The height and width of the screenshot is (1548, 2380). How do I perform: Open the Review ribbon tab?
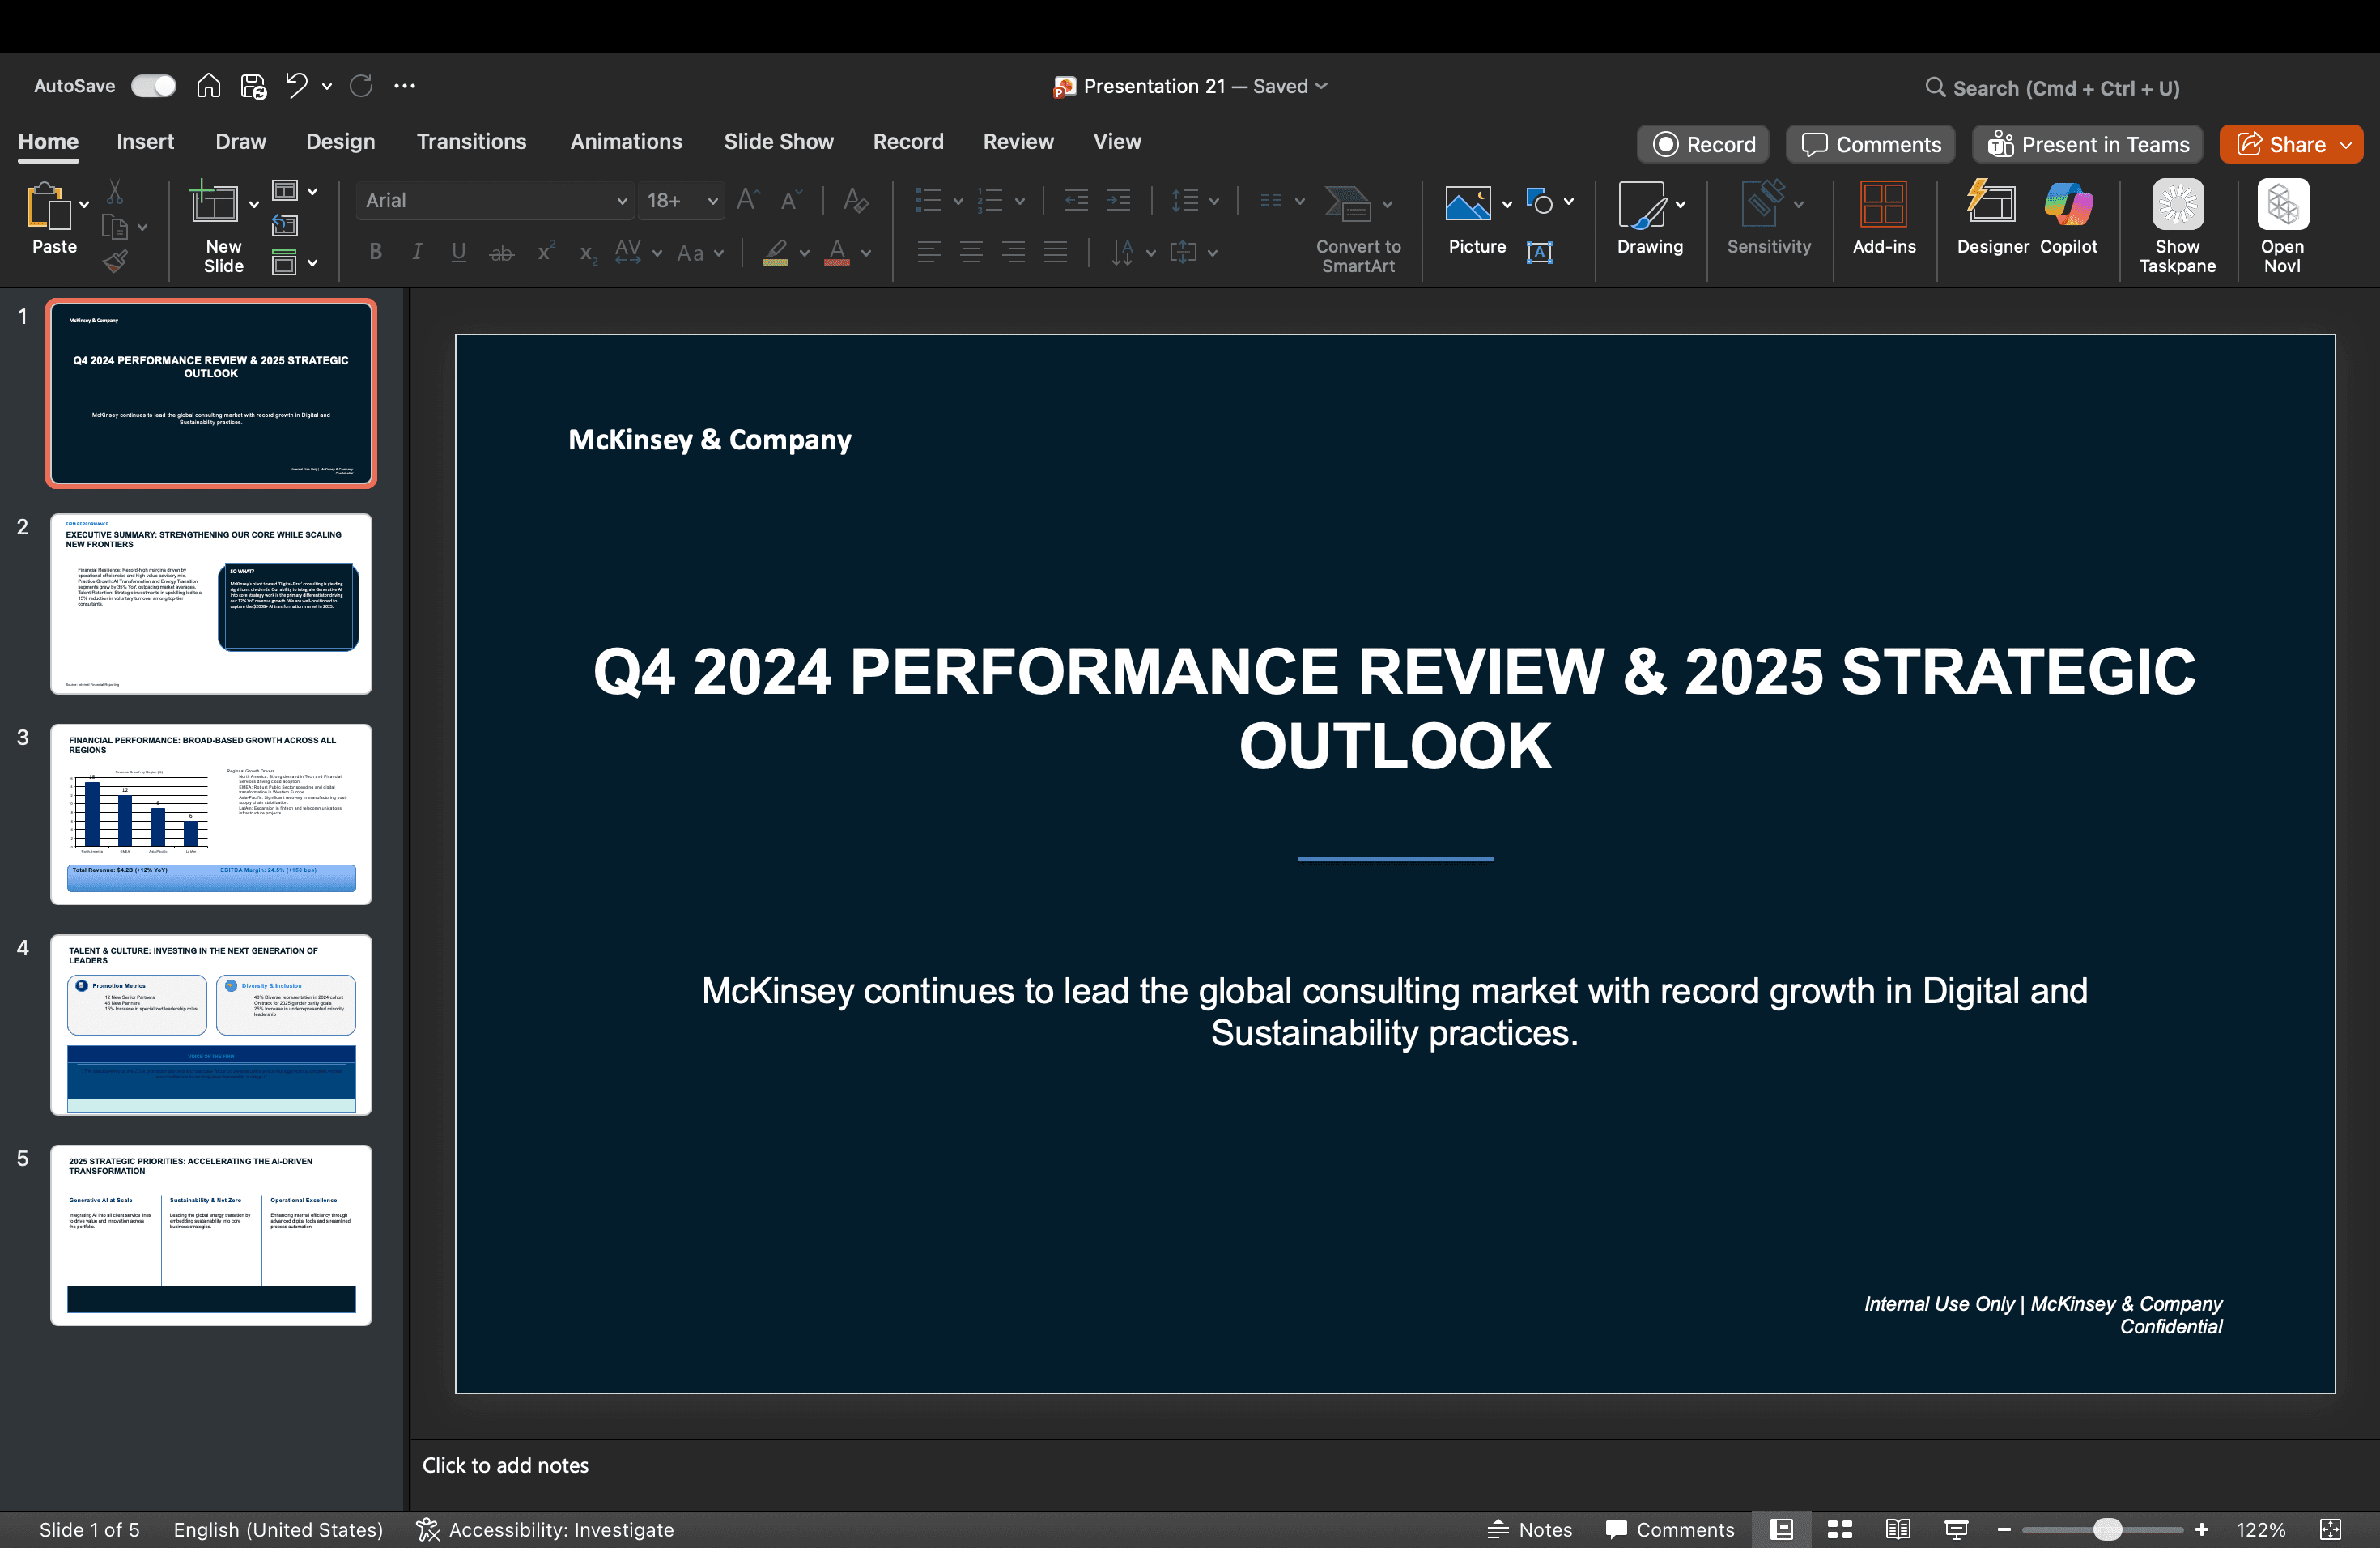pos(1018,141)
